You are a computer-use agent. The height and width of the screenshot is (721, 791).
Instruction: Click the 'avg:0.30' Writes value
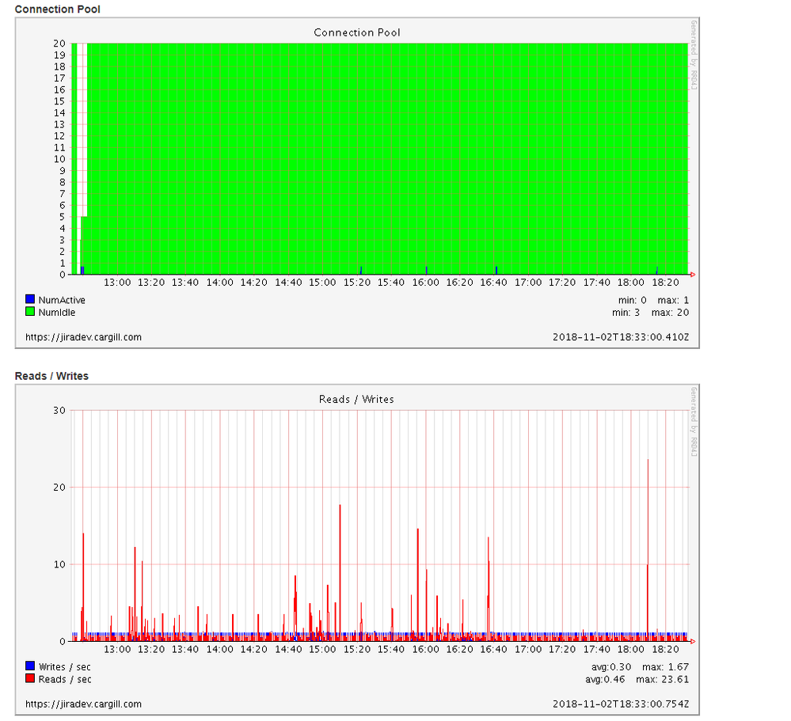[x=611, y=666]
